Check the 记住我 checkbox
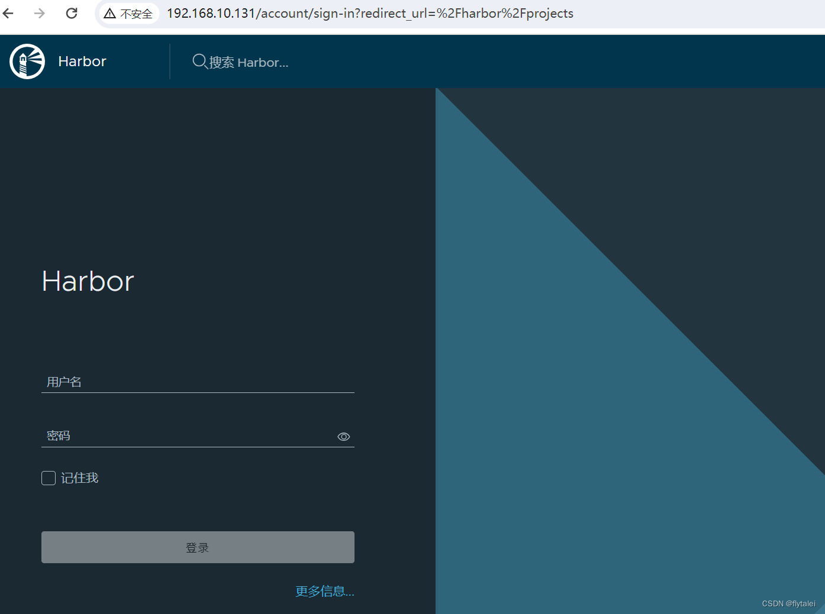Screen dimensions: 825x614 coord(49,478)
